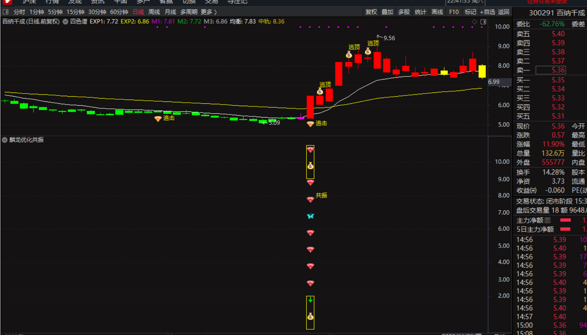
Task: Add stock with +自选 button
Action: coord(487,12)
